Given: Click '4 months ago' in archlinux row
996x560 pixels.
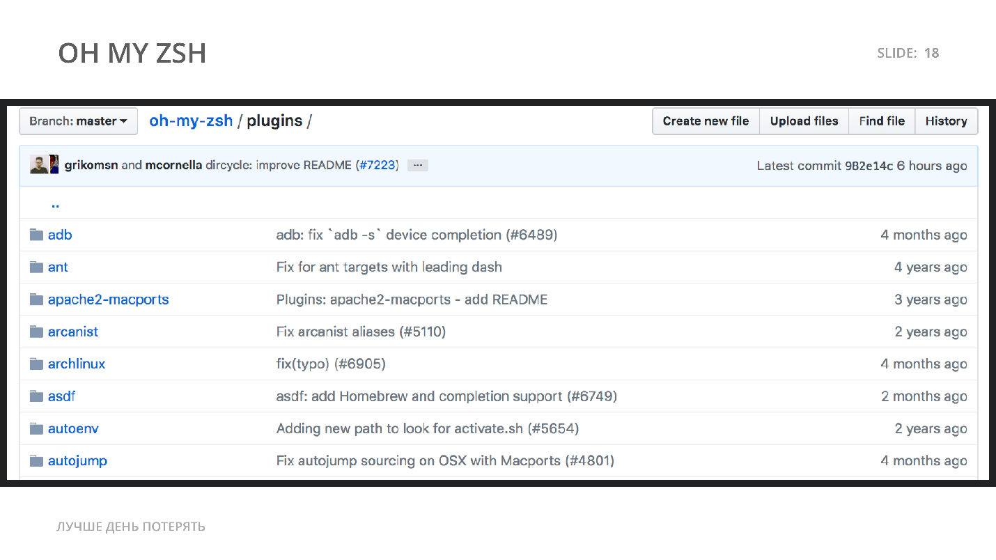Looking at the screenshot, I should pyautogui.click(x=924, y=364).
